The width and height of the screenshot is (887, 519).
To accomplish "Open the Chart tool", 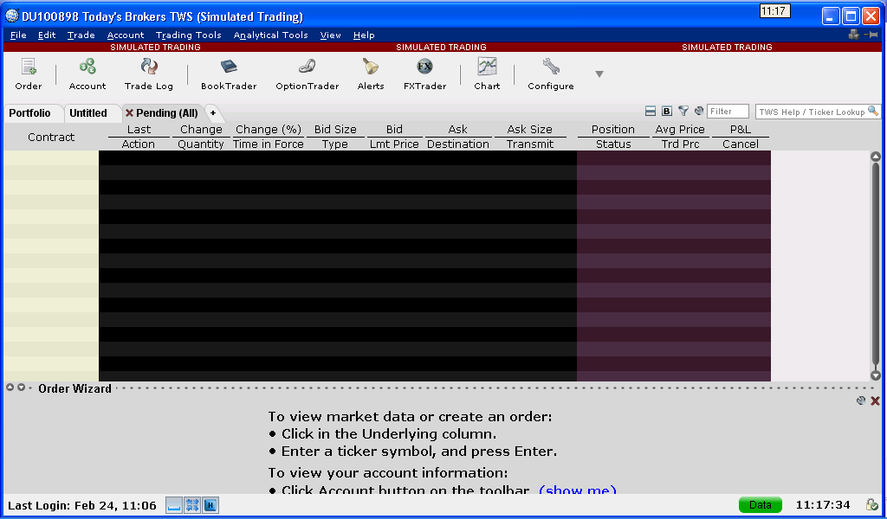I will [487, 74].
